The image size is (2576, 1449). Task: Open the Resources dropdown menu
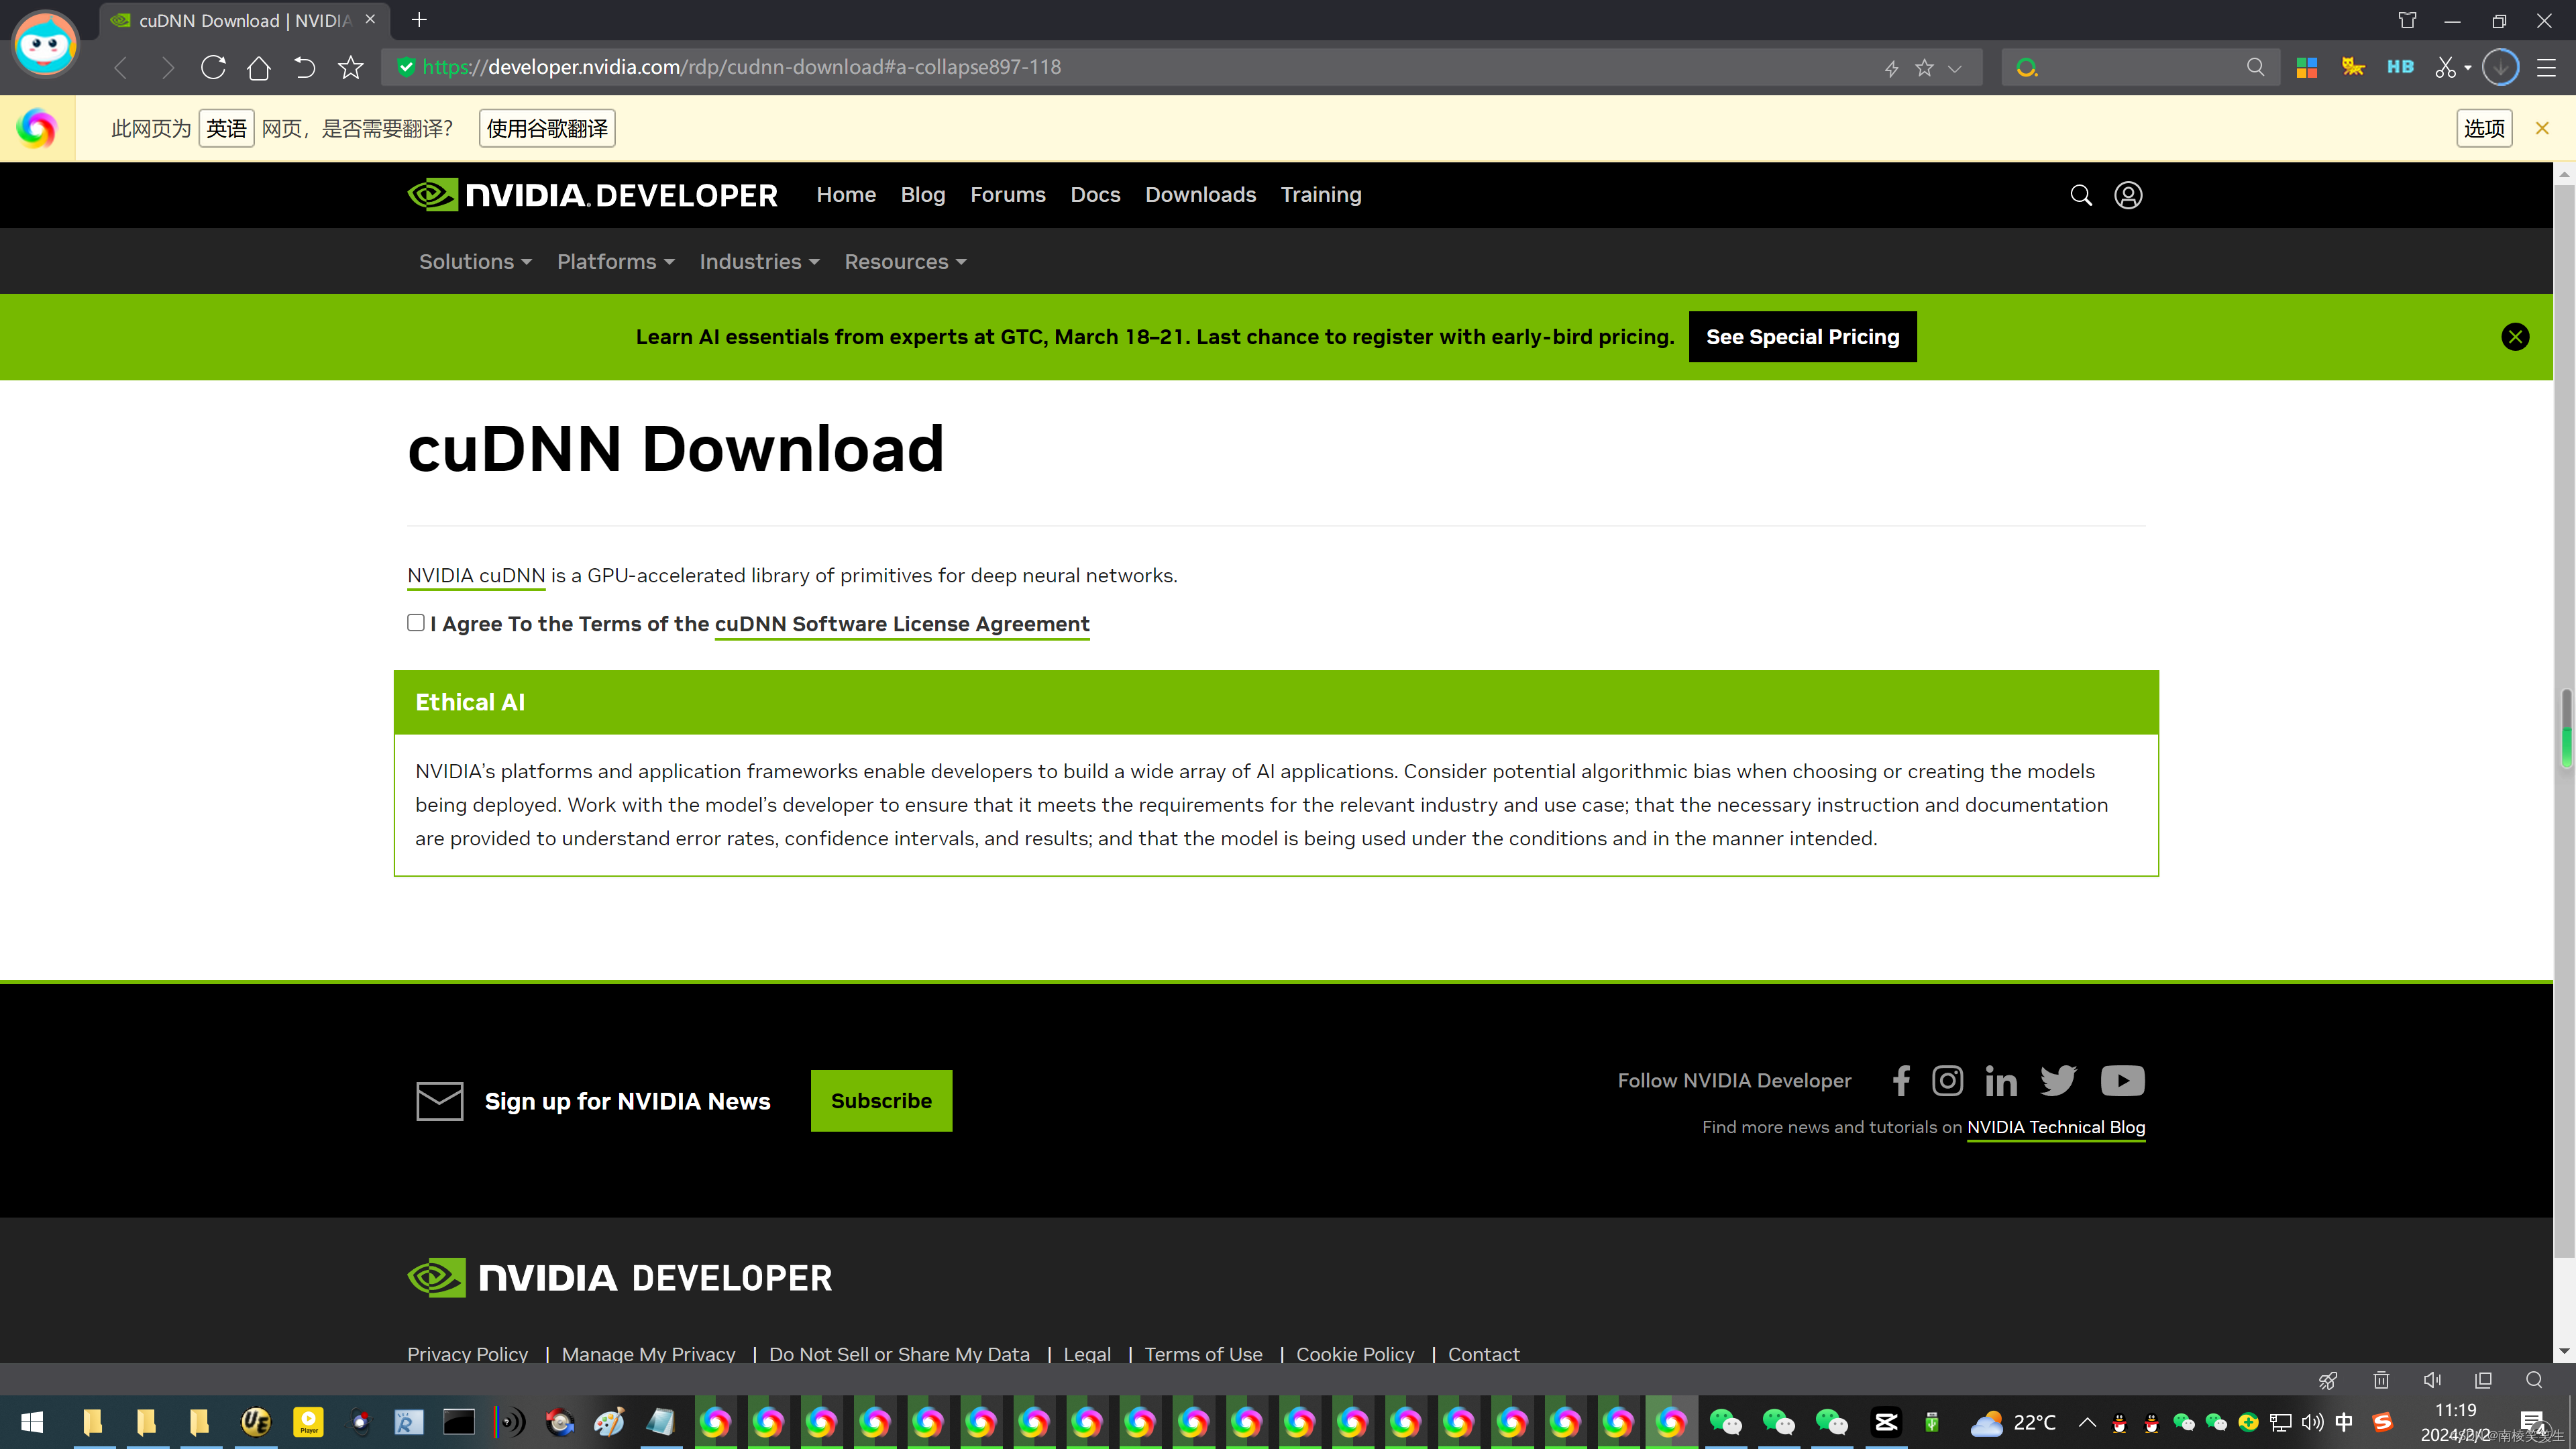point(904,261)
